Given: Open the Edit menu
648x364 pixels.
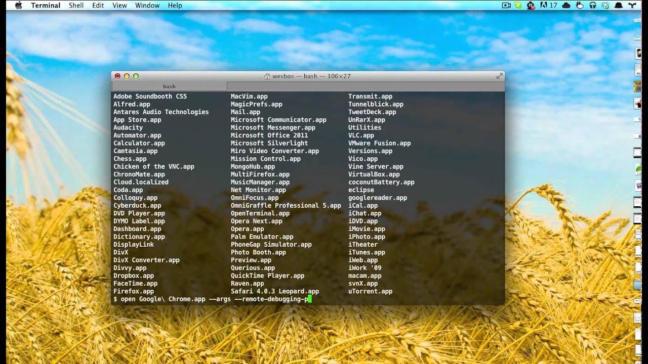Looking at the screenshot, I should [98, 5].
